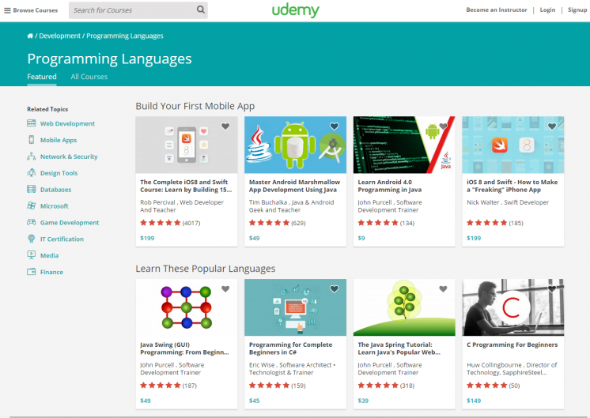Wishlist C Programming For Beginners course
This screenshot has height=418, width=590.
552,289
